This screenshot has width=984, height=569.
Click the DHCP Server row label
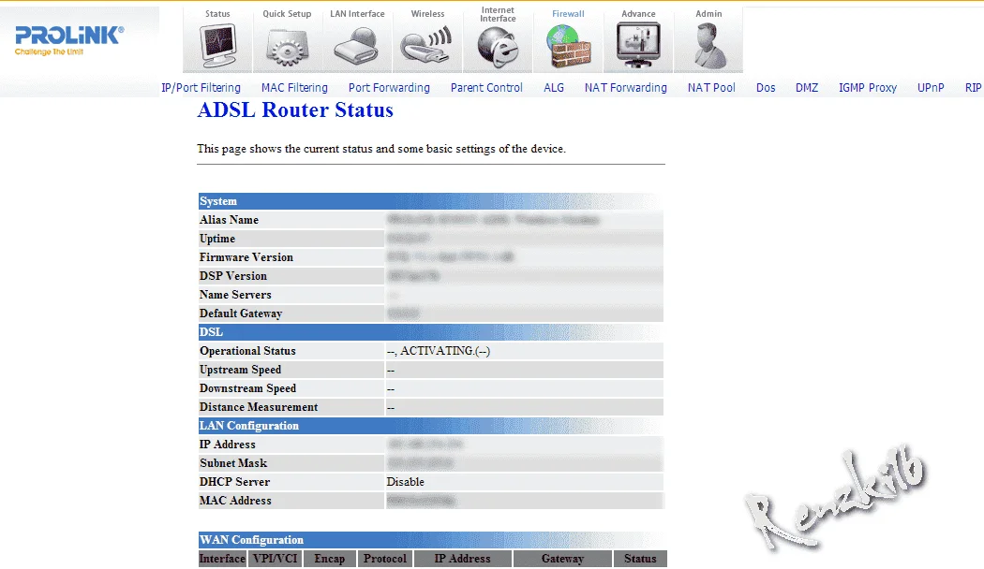point(234,482)
